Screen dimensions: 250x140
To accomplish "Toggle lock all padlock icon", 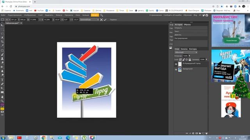I will click(190, 59).
